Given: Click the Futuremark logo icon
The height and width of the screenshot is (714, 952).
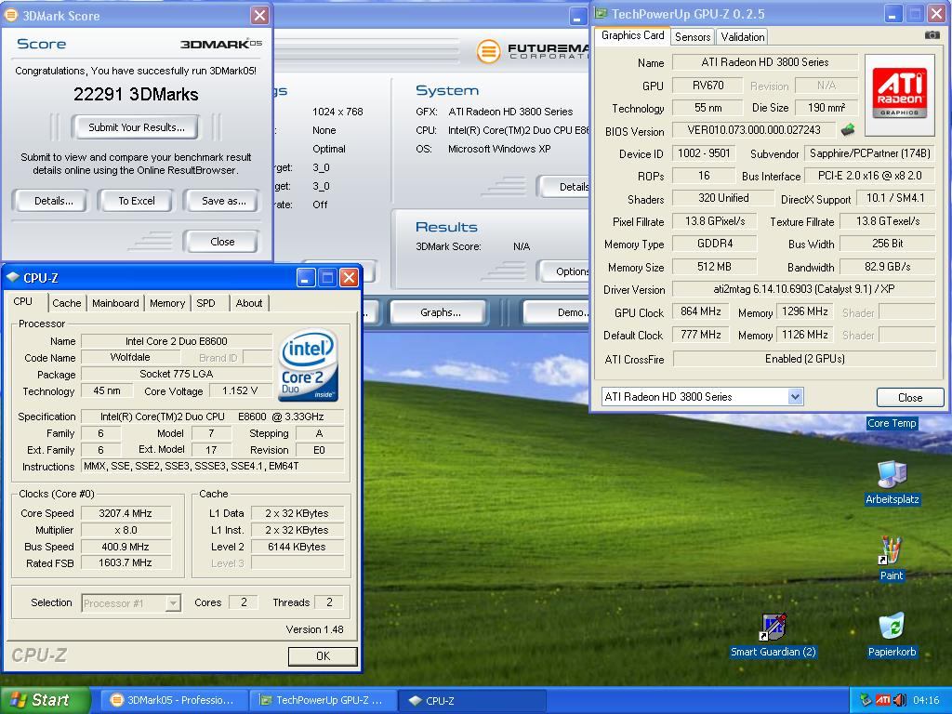Looking at the screenshot, I should click(x=488, y=52).
